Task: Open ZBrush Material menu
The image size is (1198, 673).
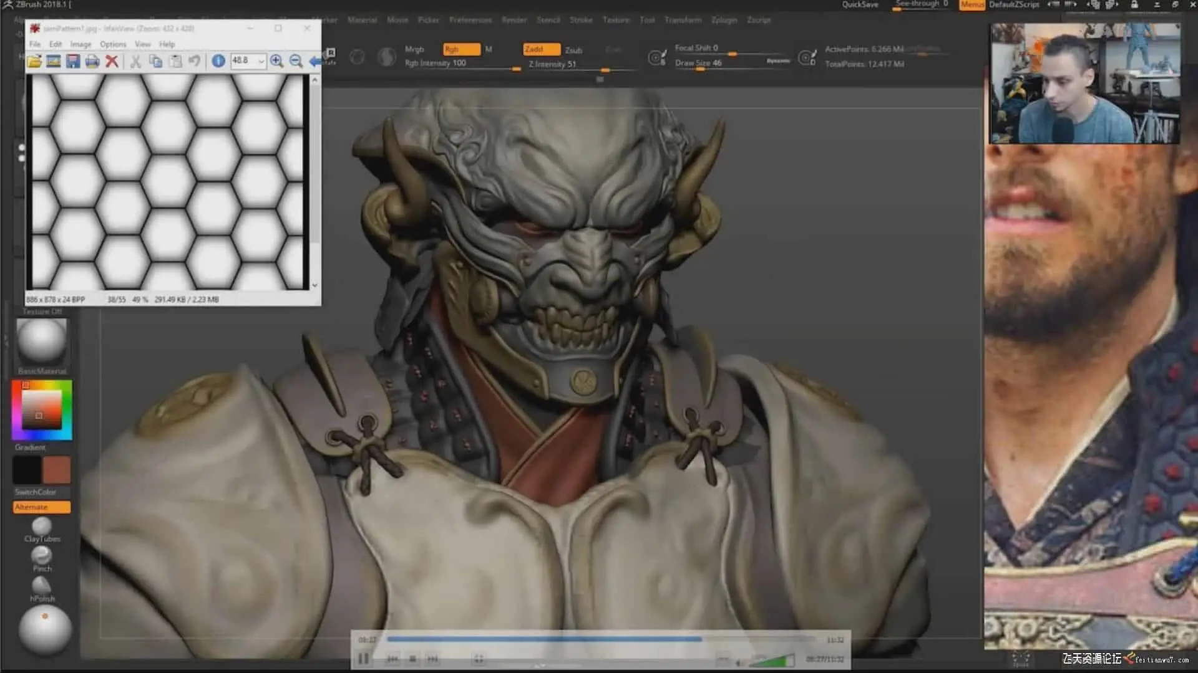Action: click(x=362, y=20)
